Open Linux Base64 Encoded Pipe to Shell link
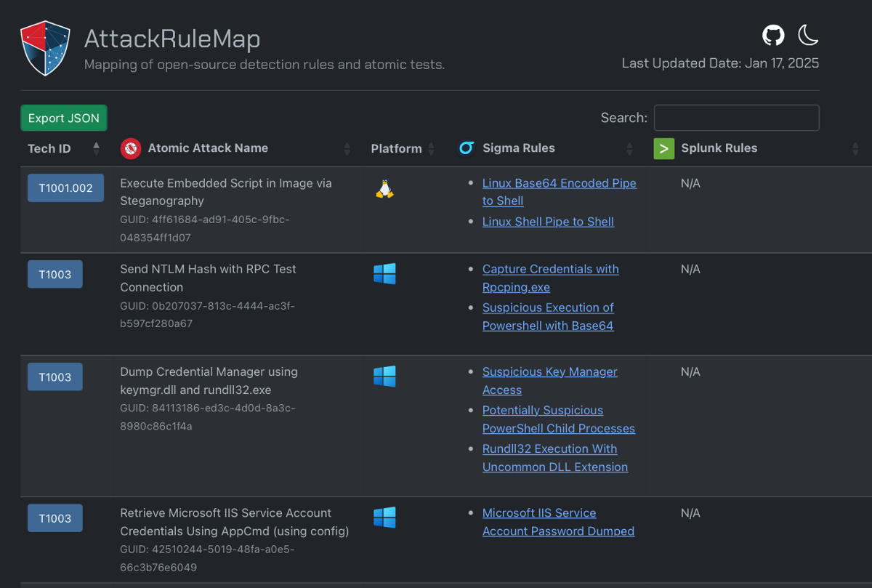The height and width of the screenshot is (588, 872). [560, 192]
